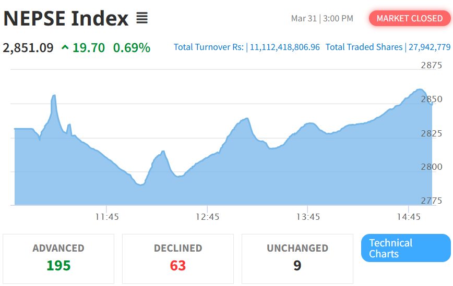Click the index value 2,851.09
453x286 pixels.
[28, 48]
